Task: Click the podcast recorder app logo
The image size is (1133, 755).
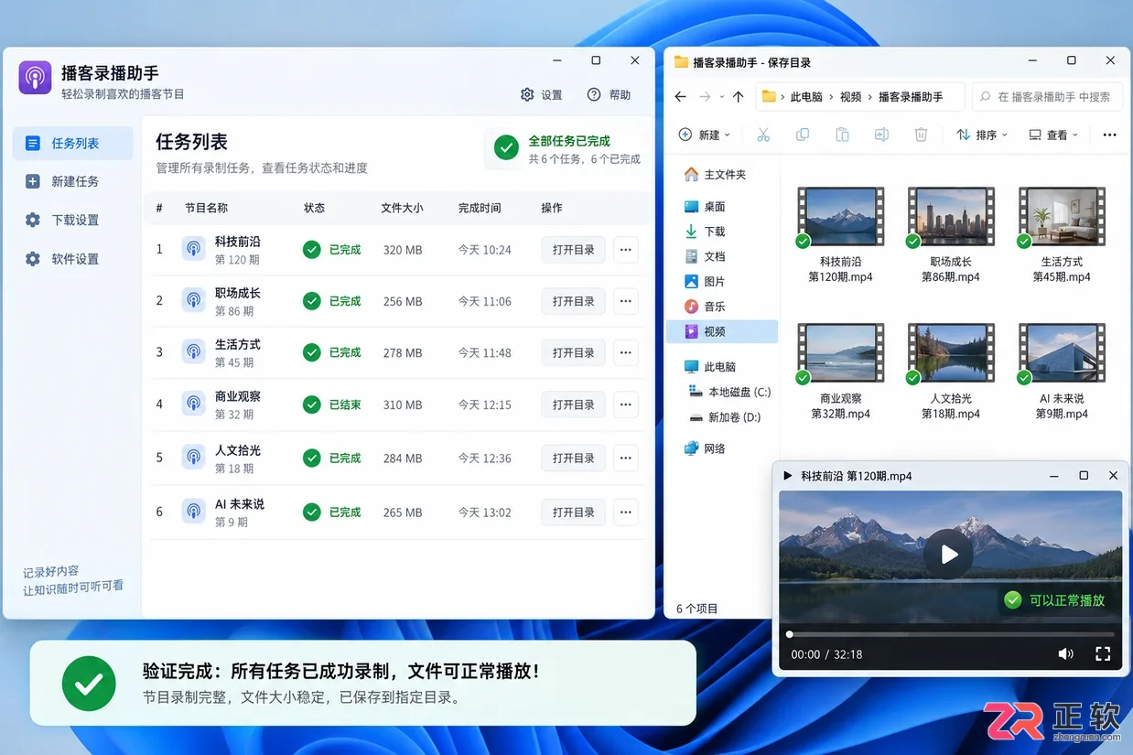Action: (x=35, y=78)
